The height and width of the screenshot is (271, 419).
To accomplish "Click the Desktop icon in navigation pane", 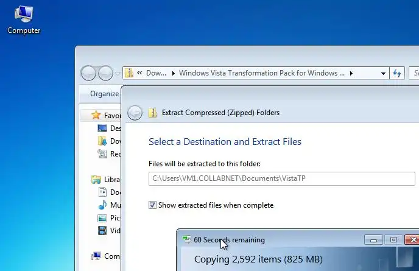I will tap(102, 128).
